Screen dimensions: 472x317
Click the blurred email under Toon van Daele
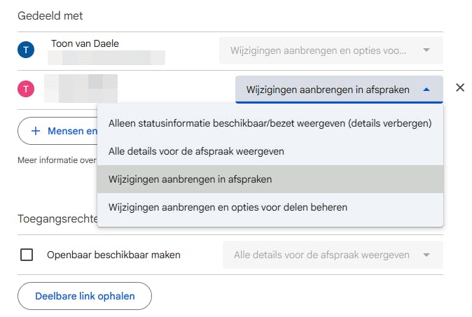pos(107,57)
